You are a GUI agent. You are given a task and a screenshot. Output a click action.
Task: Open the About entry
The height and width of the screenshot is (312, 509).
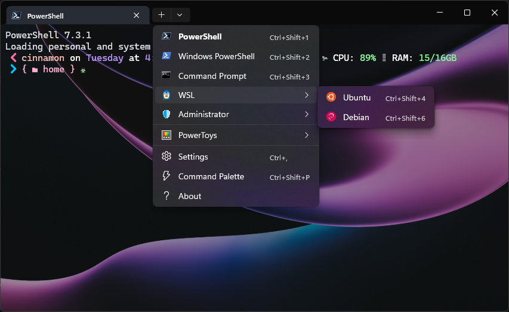(236, 196)
